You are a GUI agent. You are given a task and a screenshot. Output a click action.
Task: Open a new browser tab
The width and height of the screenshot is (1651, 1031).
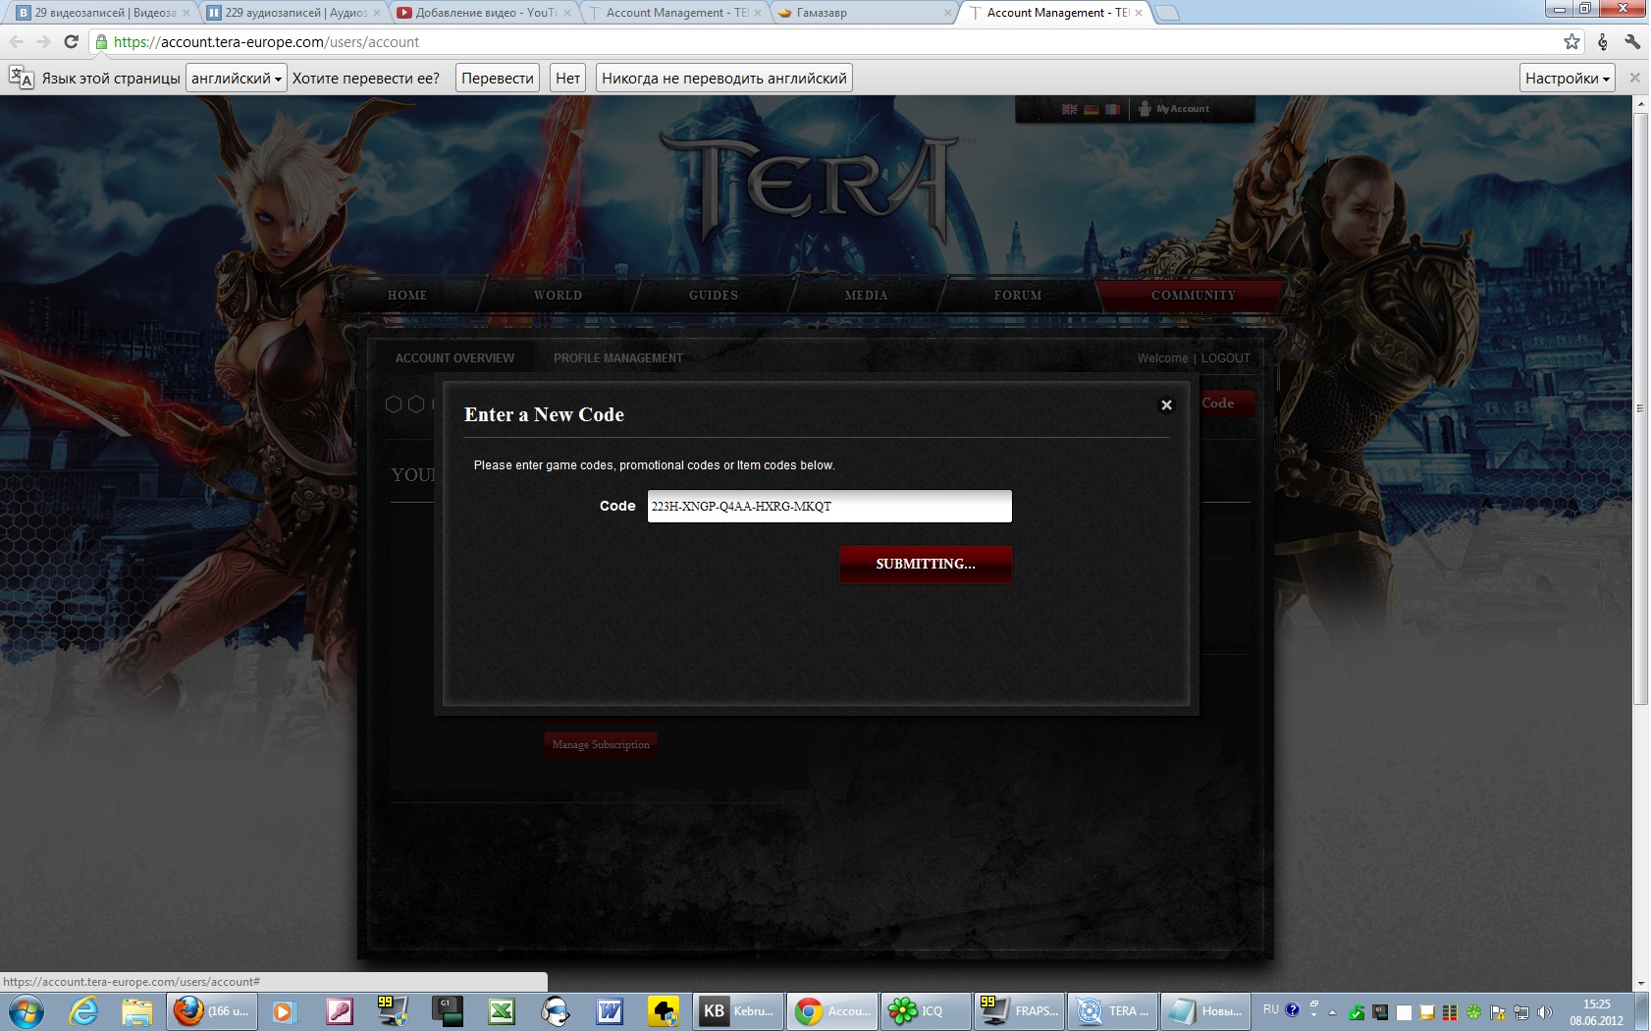coord(1166,13)
